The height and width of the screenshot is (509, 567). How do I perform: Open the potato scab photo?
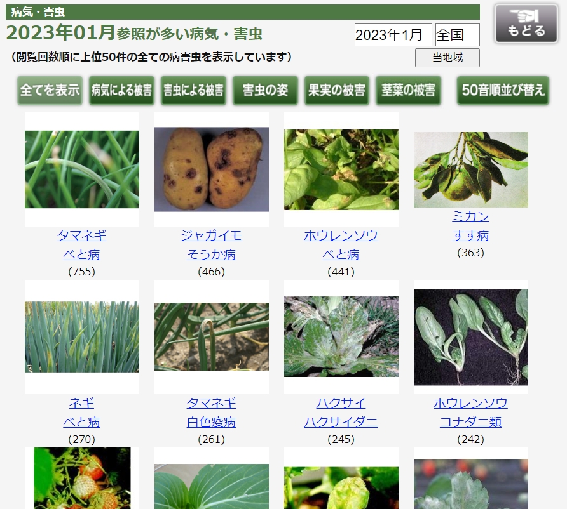[212, 169]
